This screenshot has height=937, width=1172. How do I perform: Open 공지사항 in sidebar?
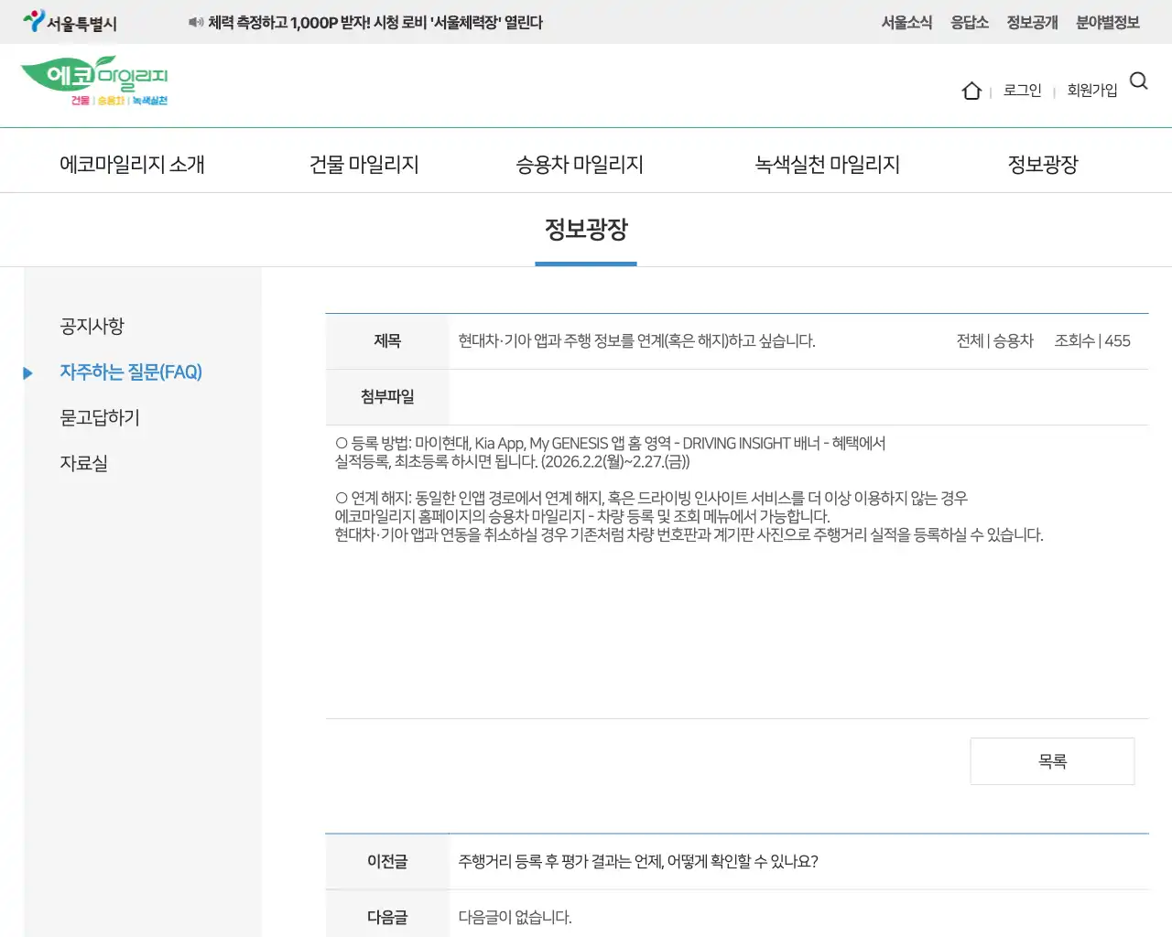92,326
